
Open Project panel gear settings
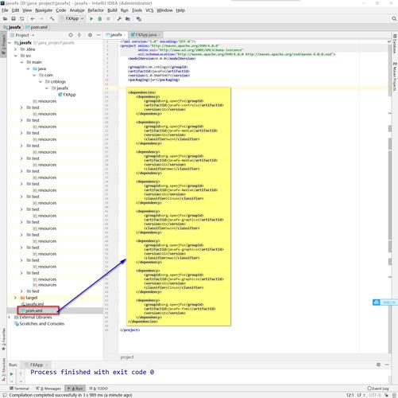click(90, 35)
